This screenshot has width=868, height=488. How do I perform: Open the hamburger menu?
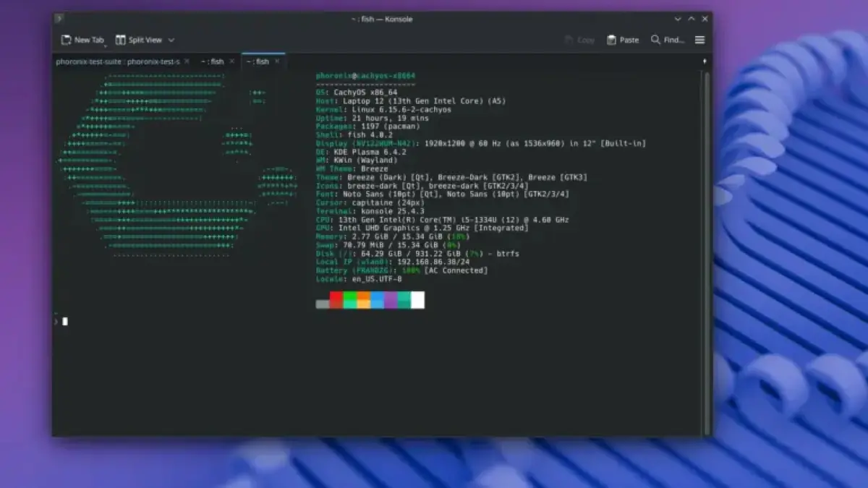point(699,40)
